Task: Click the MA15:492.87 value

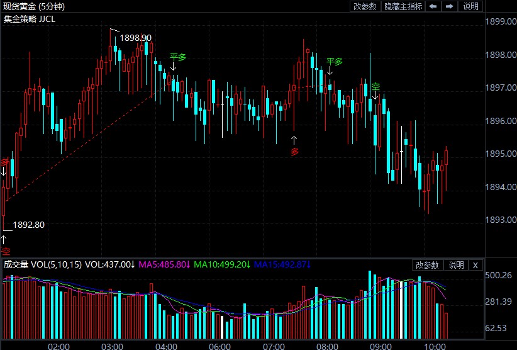Action: 282,264
